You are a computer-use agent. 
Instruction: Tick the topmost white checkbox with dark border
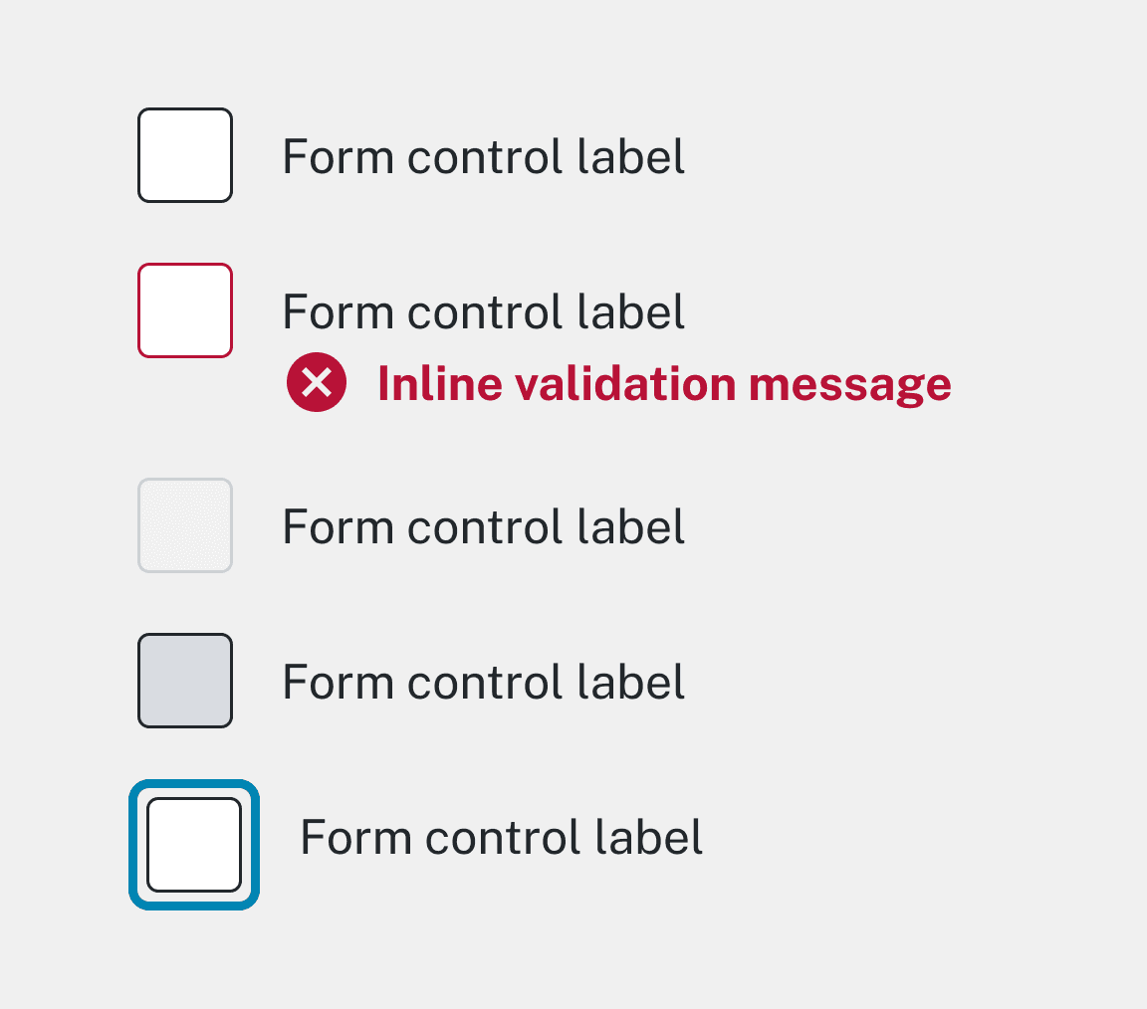point(185,155)
